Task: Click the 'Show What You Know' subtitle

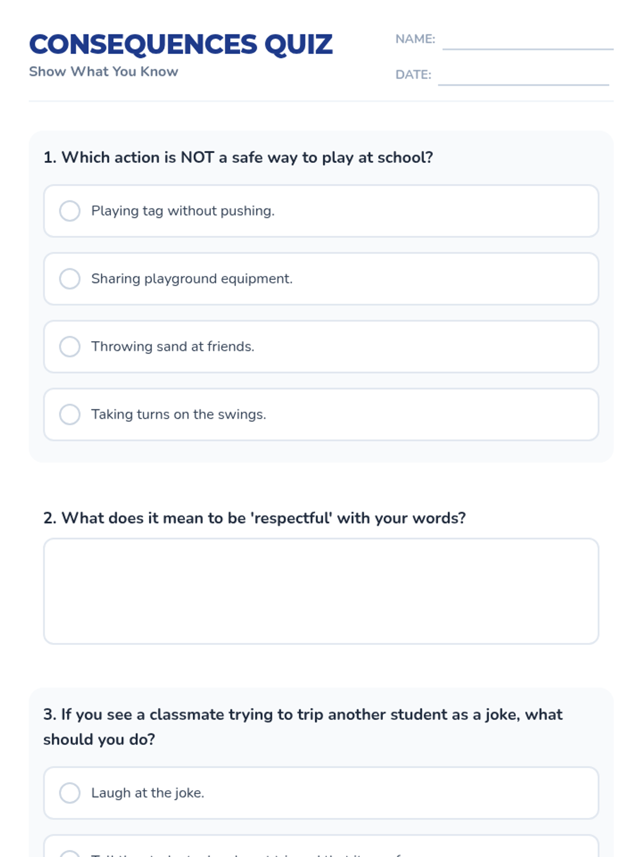Action: coord(103,72)
